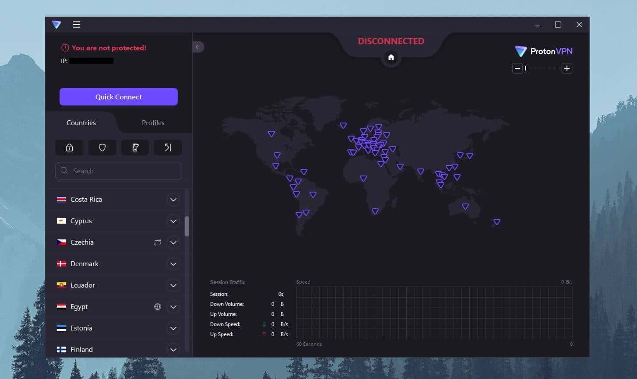Viewport: 637px width, 379px height.
Task: Switch to the Countries tab
Action: [81, 123]
